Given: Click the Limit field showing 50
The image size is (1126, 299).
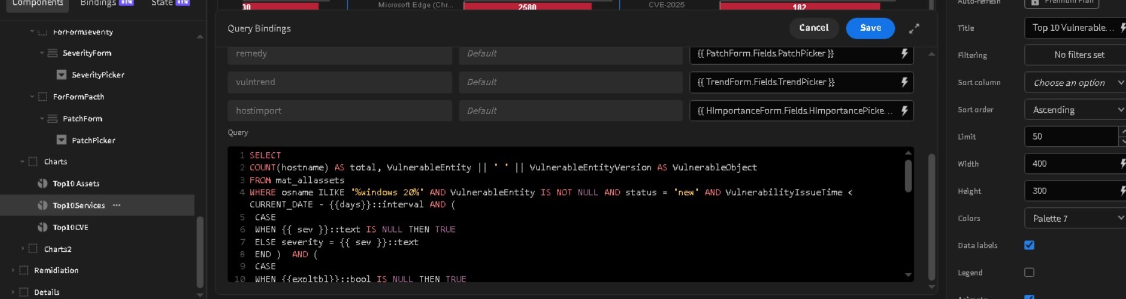Looking at the screenshot, I should click(1070, 137).
